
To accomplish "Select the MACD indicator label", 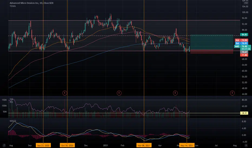I will 13,121.
